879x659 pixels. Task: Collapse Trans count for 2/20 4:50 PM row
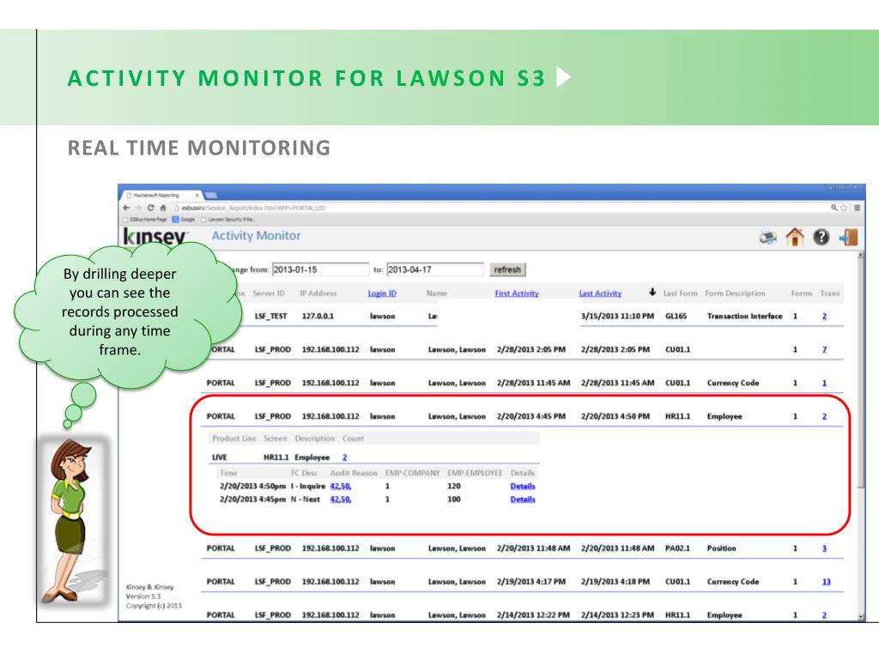click(824, 416)
